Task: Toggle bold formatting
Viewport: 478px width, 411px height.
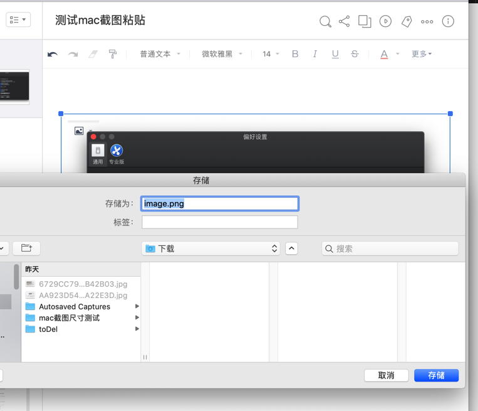Action: coord(295,54)
